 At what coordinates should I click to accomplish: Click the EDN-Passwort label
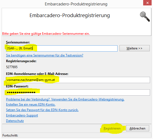[17, 86]
